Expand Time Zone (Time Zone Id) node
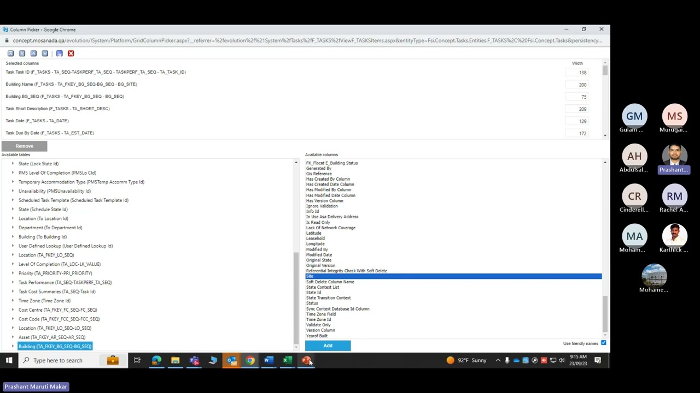This screenshot has width=700, height=393. click(x=13, y=301)
